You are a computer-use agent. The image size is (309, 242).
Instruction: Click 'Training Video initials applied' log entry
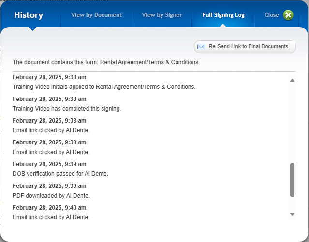[x=104, y=87]
